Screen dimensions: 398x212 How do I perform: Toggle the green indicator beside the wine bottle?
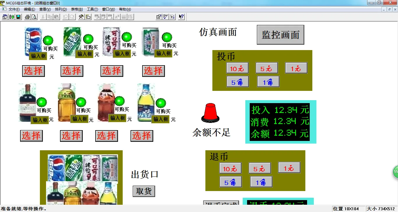pyautogui.click(x=42, y=103)
